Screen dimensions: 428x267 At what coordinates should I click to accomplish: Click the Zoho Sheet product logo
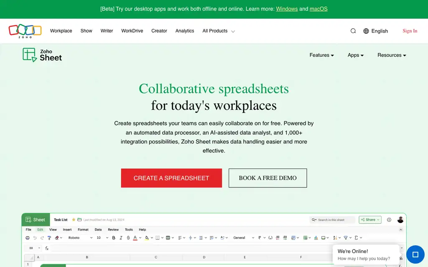pos(42,55)
